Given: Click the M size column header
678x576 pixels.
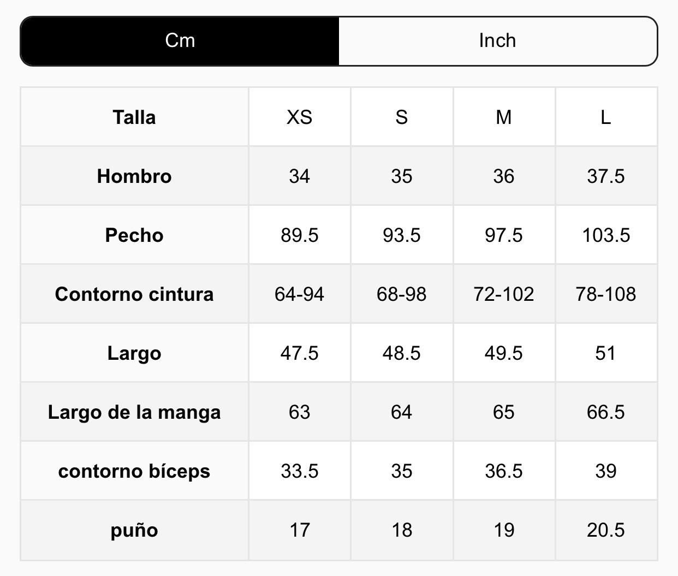Looking at the screenshot, I should pyautogui.click(x=503, y=117).
